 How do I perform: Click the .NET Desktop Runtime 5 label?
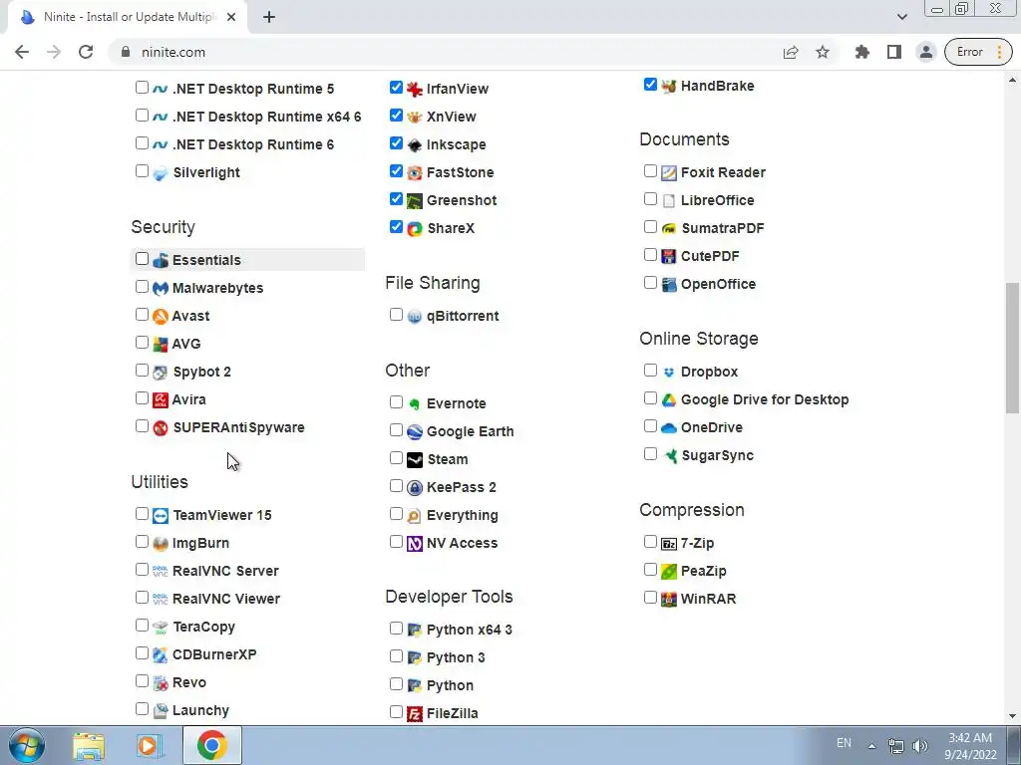click(x=253, y=89)
